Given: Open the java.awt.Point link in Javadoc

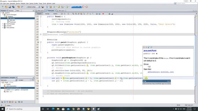Looking at the screenshot, I should click(150, 51).
